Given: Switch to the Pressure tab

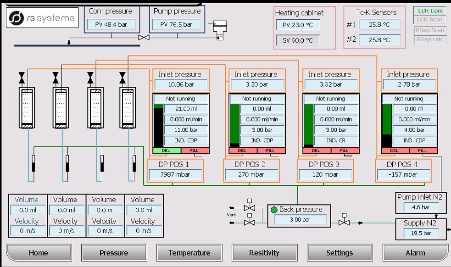Looking at the screenshot, I should 114,253.
